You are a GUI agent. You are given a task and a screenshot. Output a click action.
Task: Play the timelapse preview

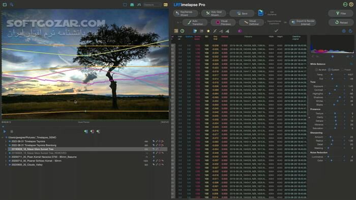click(x=5, y=131)
